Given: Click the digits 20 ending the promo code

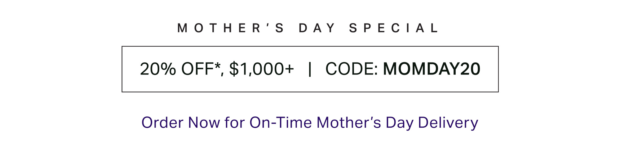Looking at the screenshot, I should pyautogui.click(x=470, y=69).
